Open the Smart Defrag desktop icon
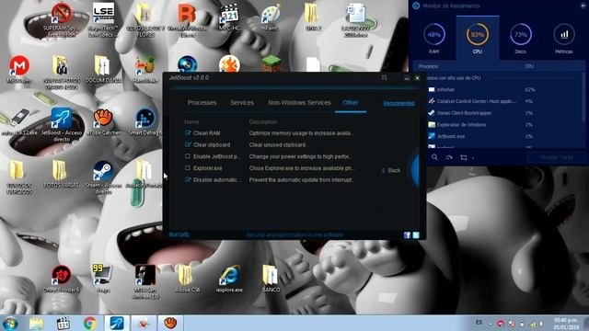Screen dimensions: 589x331 click(145, 122)
